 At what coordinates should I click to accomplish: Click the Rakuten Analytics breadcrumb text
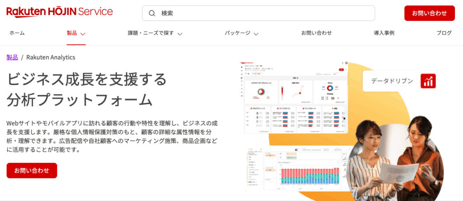51,57
